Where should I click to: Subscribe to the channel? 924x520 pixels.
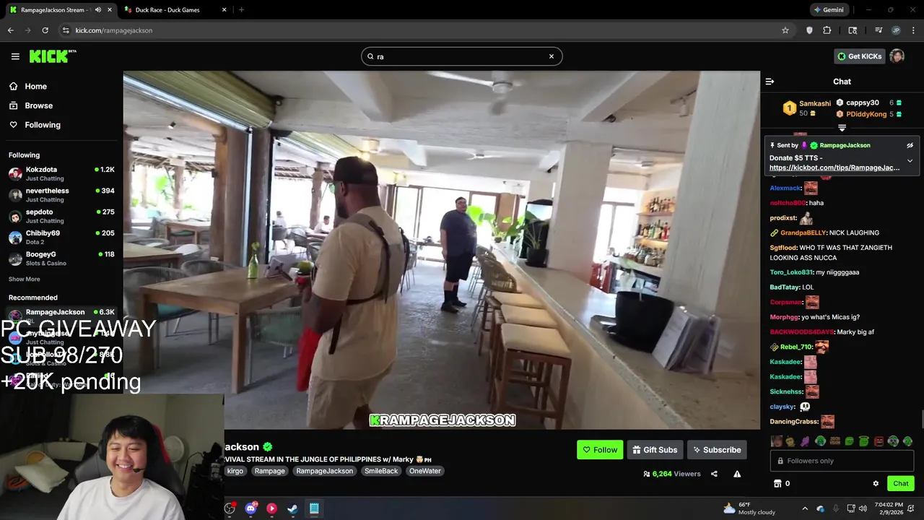point(717,450)
